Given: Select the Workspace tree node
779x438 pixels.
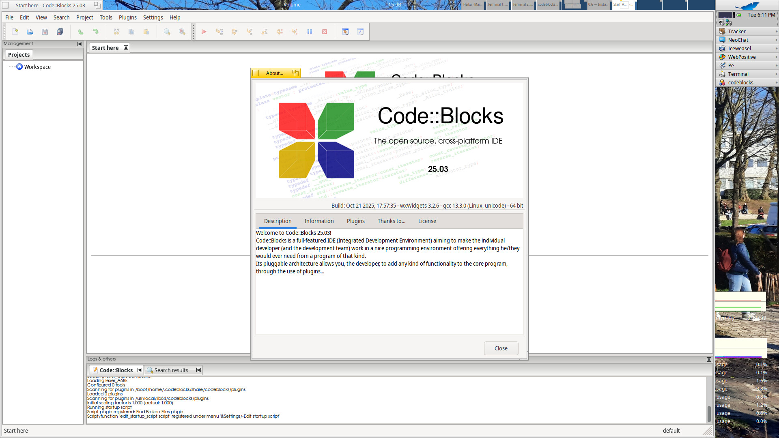Looking at the screenshot, I should [37, 67].
